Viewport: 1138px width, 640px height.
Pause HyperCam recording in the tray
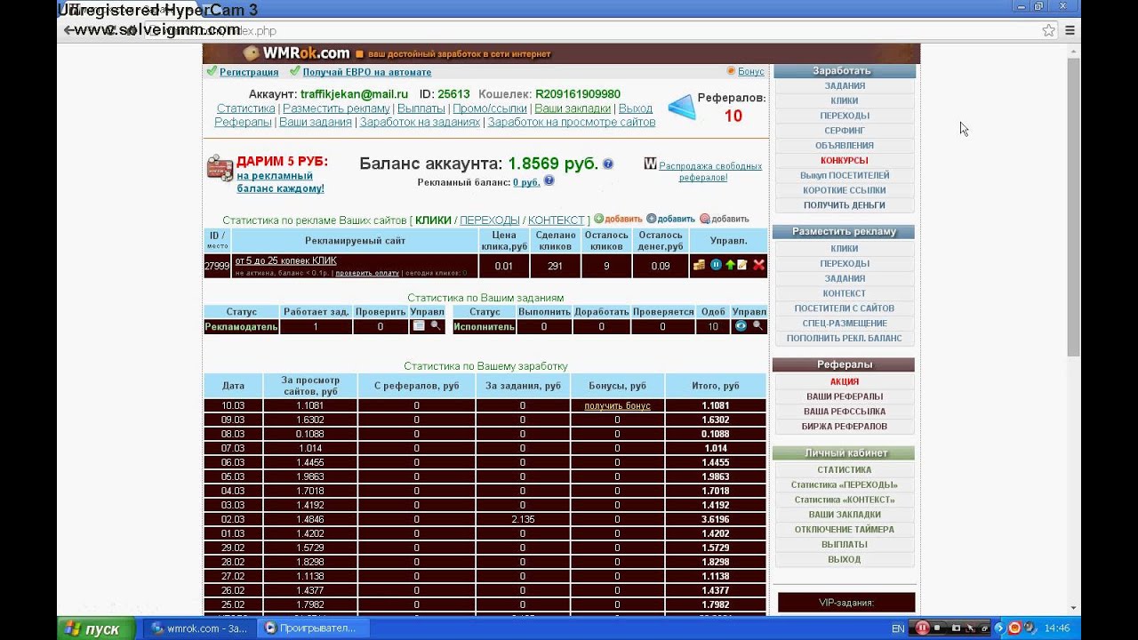922,628
